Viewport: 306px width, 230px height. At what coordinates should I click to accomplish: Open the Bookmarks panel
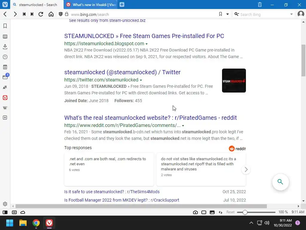pos(5,26)
